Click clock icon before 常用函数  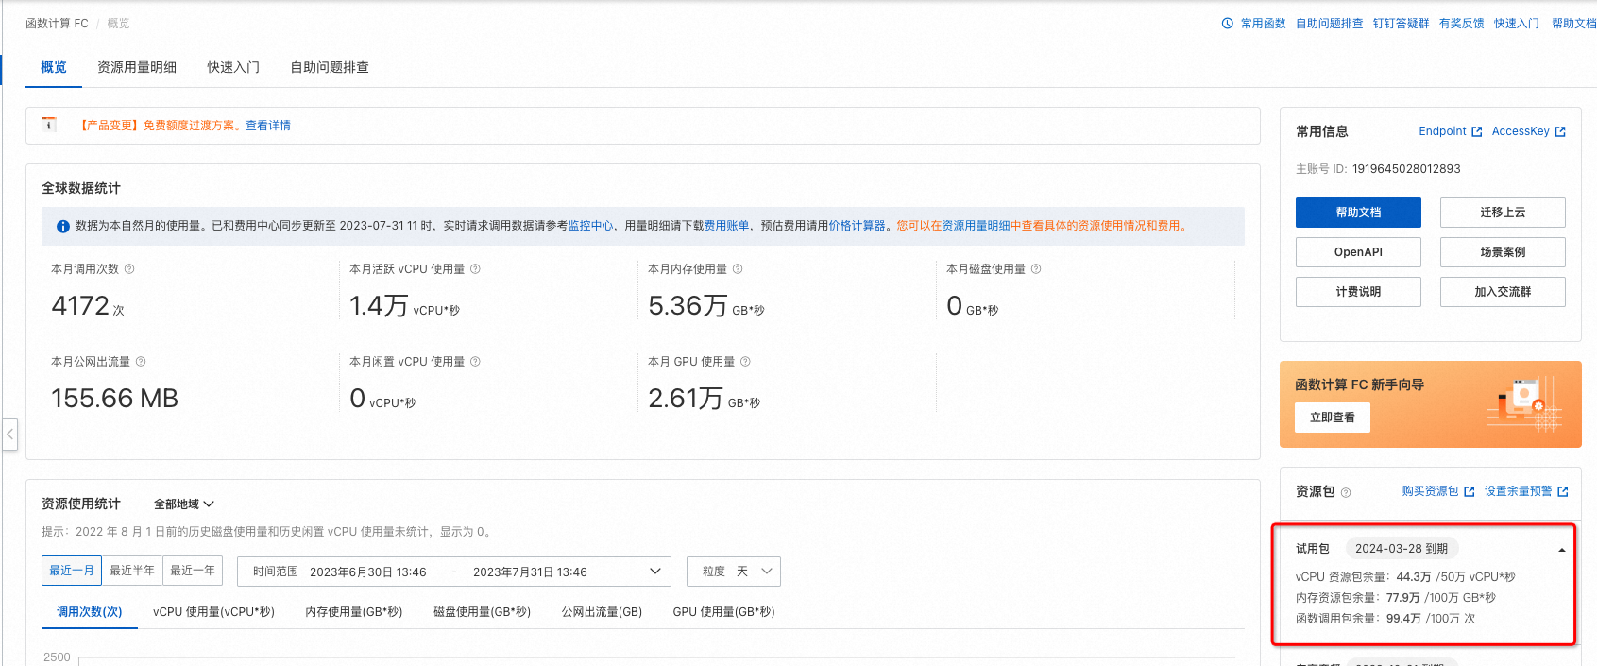[1227, 24]
